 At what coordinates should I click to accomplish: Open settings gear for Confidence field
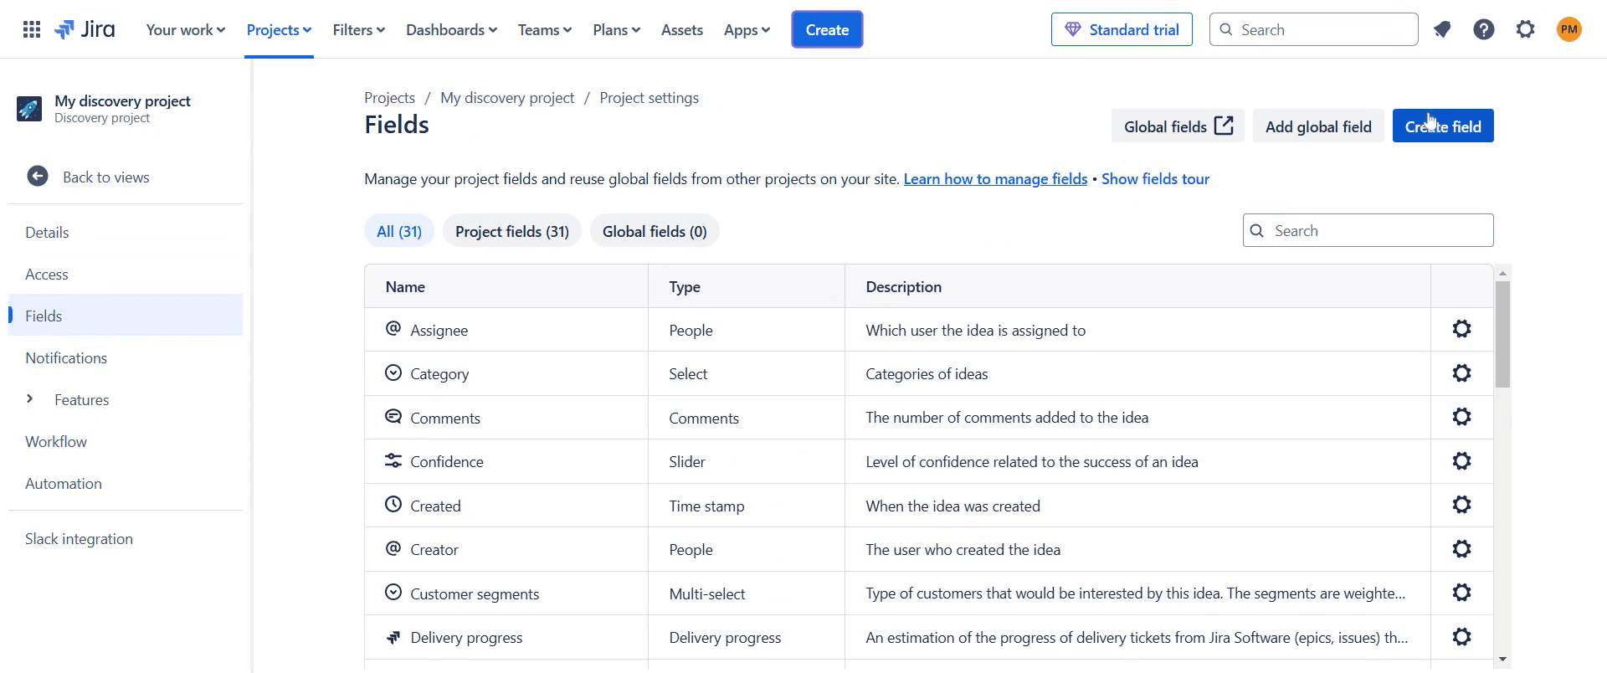point(1461,461)
